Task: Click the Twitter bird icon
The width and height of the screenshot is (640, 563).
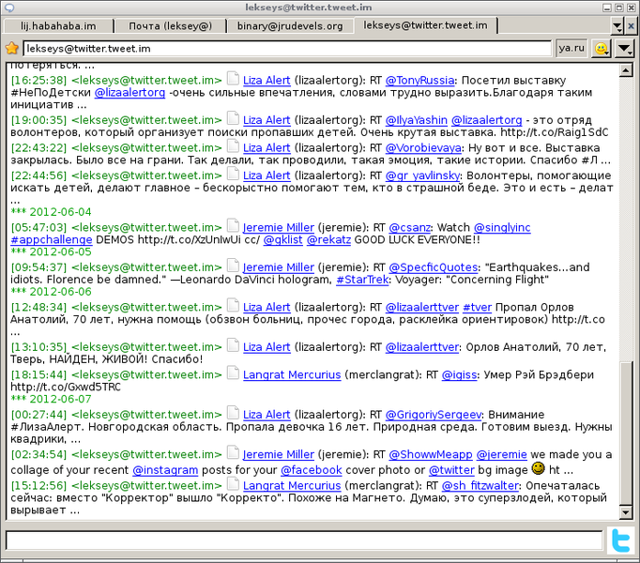Action: tap(621, 541)
